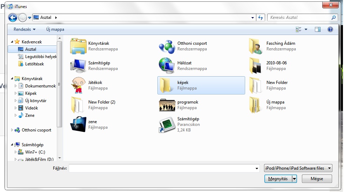Select the Számítógép shortcut (Parancsikon)
The width and height of the screenshot is (344, 192).
tap(179, 125)
